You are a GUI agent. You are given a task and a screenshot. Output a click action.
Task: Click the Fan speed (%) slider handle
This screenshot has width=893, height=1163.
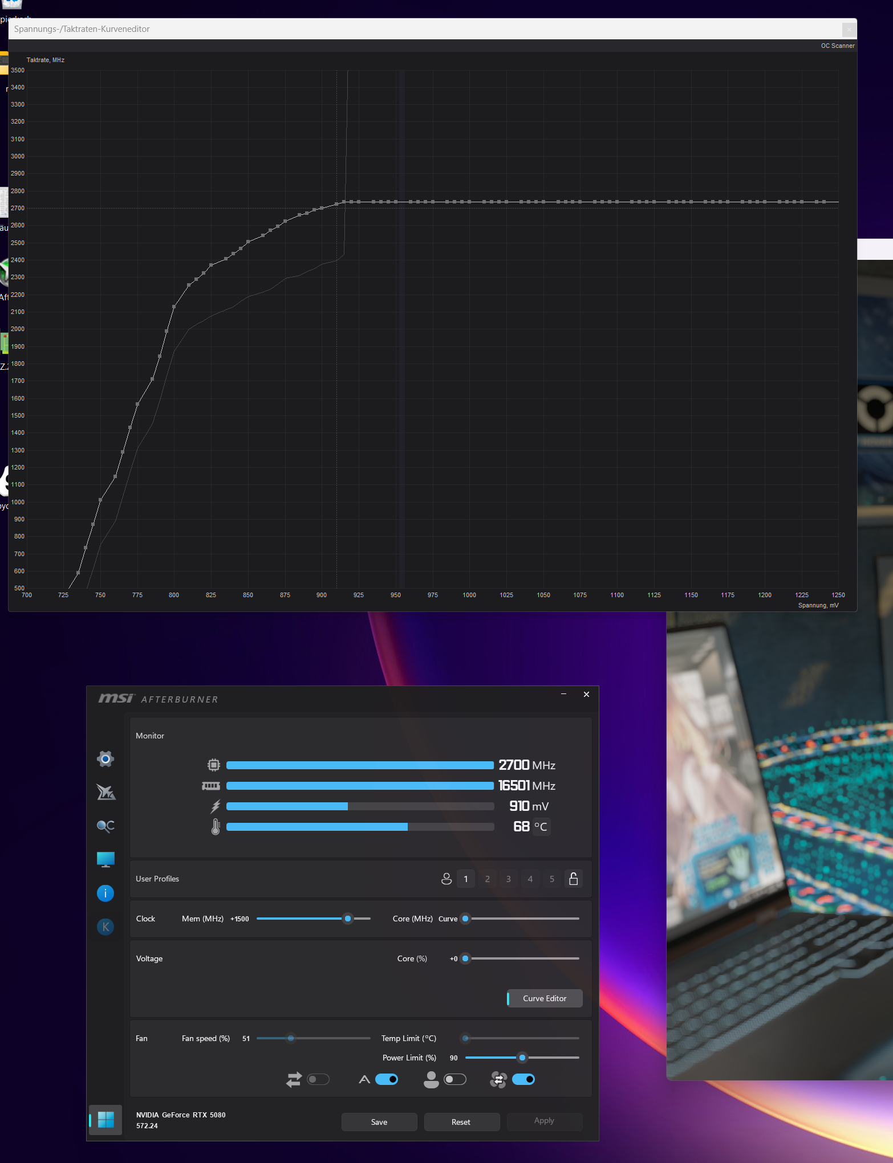[291, 1038]
